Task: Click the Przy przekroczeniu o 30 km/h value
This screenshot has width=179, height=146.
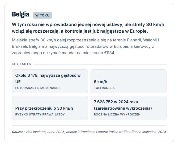Action: click(x=44, y=108)
